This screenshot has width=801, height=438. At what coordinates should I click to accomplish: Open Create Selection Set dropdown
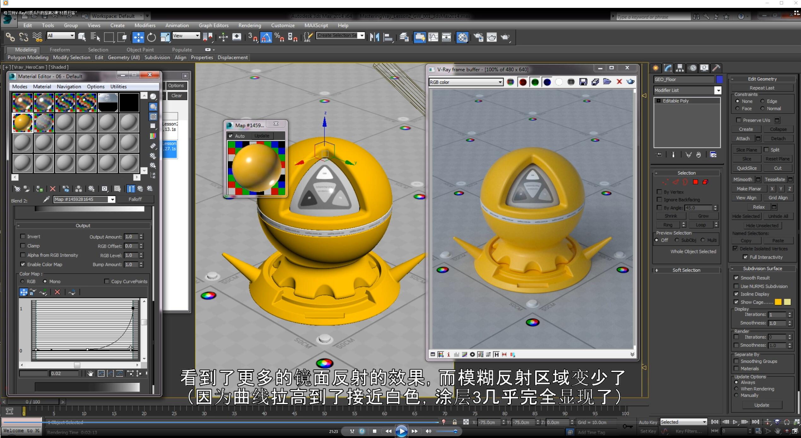click(x=362, y=36)
